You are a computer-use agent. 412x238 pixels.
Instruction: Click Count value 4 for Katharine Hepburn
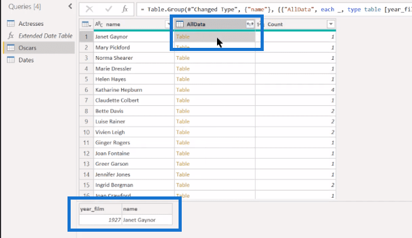click(x=333, y=90)
